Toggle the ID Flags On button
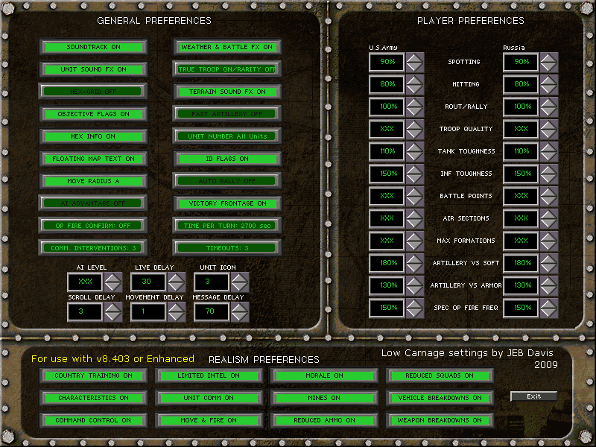The image size is (596, 447). (x=227, y=159)
